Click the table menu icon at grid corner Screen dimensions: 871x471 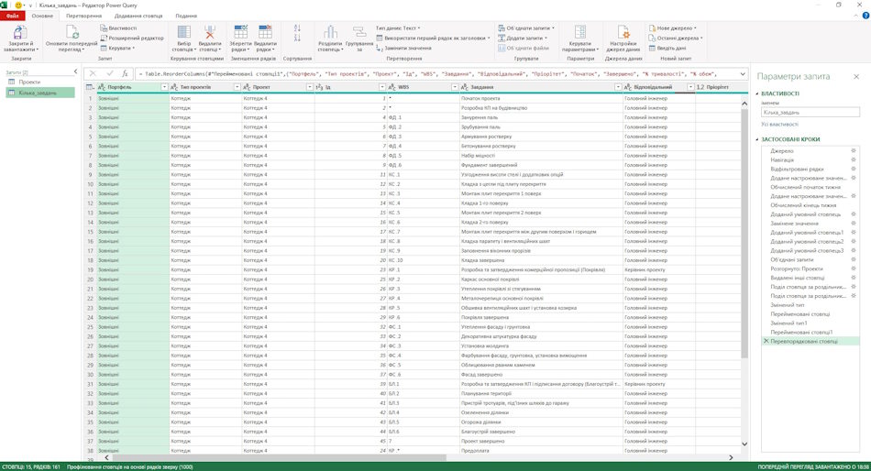click(90, 87)
